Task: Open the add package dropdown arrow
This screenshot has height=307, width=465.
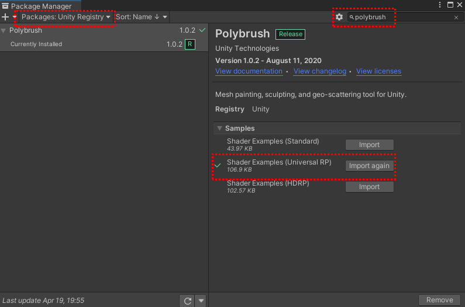Action: 14,17
